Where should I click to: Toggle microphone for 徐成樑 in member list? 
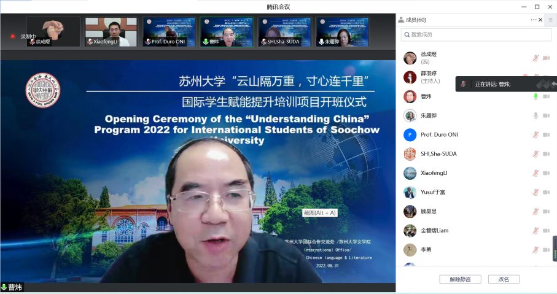pyautogui.click(x=536, y=58)
